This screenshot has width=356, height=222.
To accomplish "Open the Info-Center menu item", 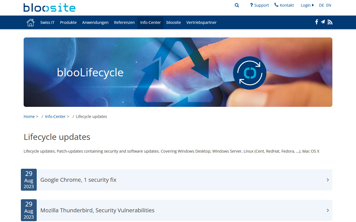I will coord(150,22).
